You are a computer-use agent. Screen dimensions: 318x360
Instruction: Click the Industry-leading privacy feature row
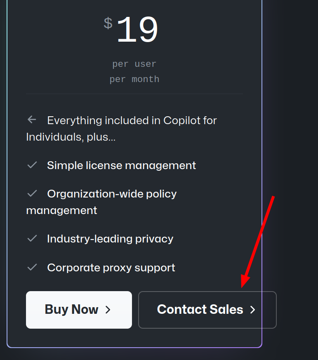point(110,238)
